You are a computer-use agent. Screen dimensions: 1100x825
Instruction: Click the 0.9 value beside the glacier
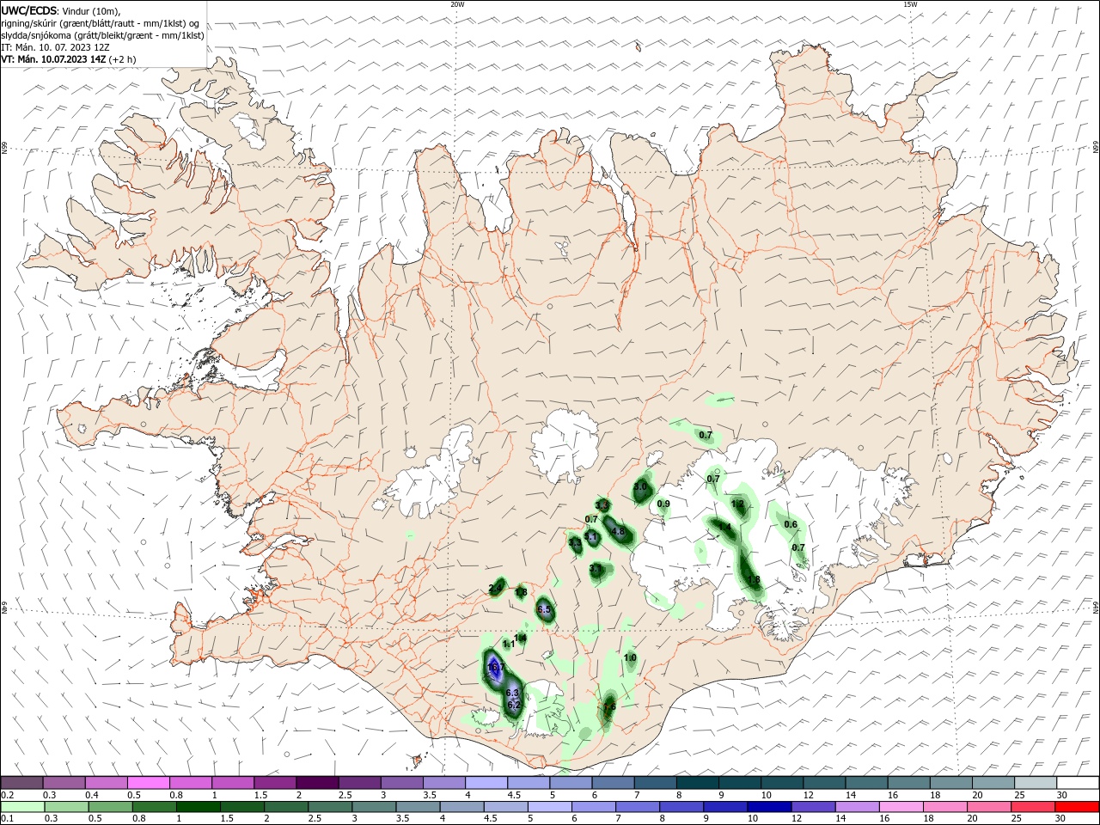coord(663,504)
